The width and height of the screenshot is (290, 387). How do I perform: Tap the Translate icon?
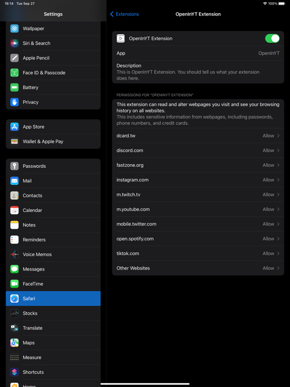tap(14, 328)
